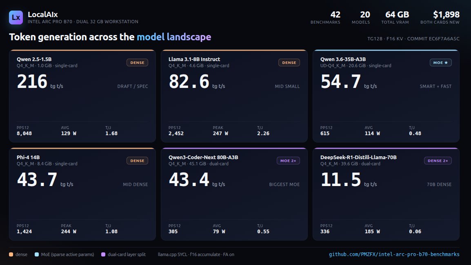This screenshot has width=471, height=265.
Task: Click 'Q4_K_M · 39.6 GiB · dual-card' subtitle
Action: (350, 164)
